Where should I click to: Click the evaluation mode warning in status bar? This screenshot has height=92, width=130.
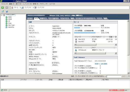(117, 90)
